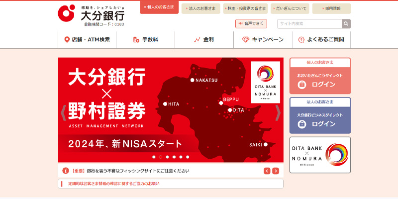Click the 大分銀行×野村證券 main slide
Screen dimensions: 398x199
pos(171,110)
